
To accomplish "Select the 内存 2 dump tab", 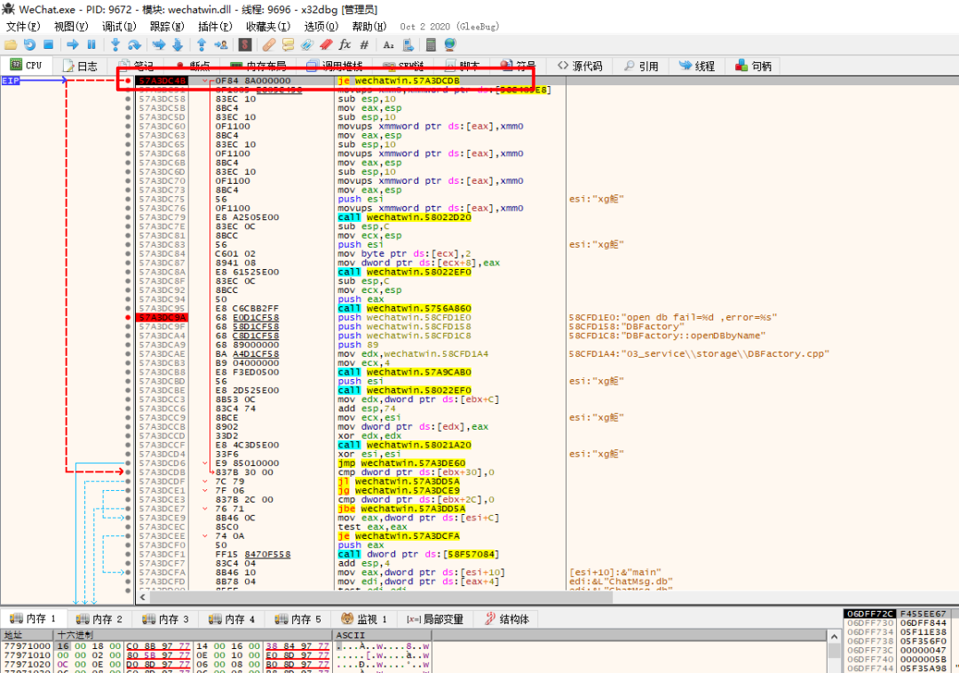I will pyautogui.click(x=99, y=619).
